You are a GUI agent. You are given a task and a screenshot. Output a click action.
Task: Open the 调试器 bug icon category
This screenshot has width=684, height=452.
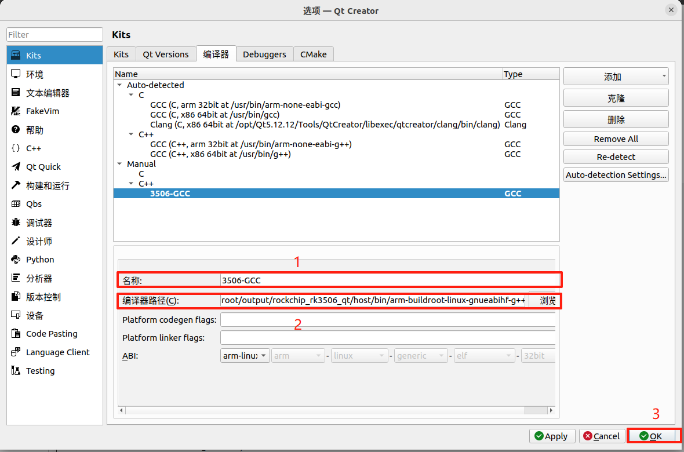click(x=16, y=223)
